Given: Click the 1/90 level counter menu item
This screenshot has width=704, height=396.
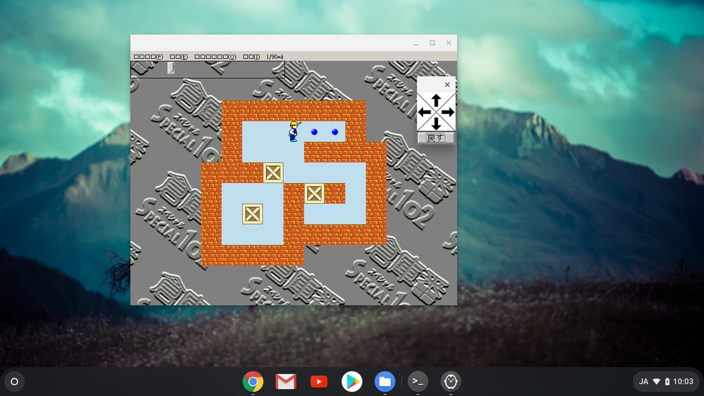Looking at the screenshot, I should (275, 56).
